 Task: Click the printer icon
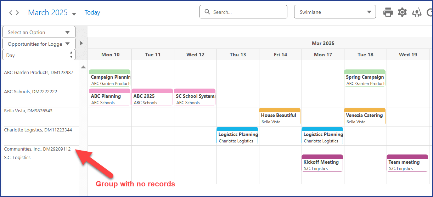[x=388, y=12]
